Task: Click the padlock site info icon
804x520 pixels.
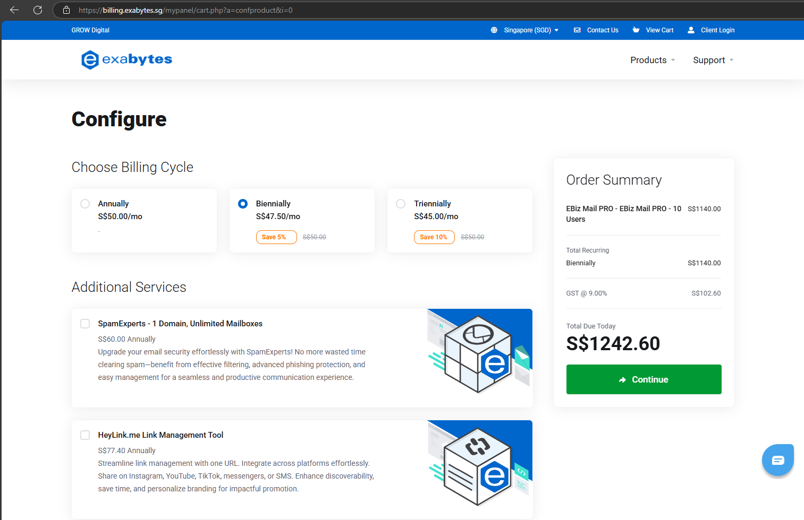Action: [66, 10]
